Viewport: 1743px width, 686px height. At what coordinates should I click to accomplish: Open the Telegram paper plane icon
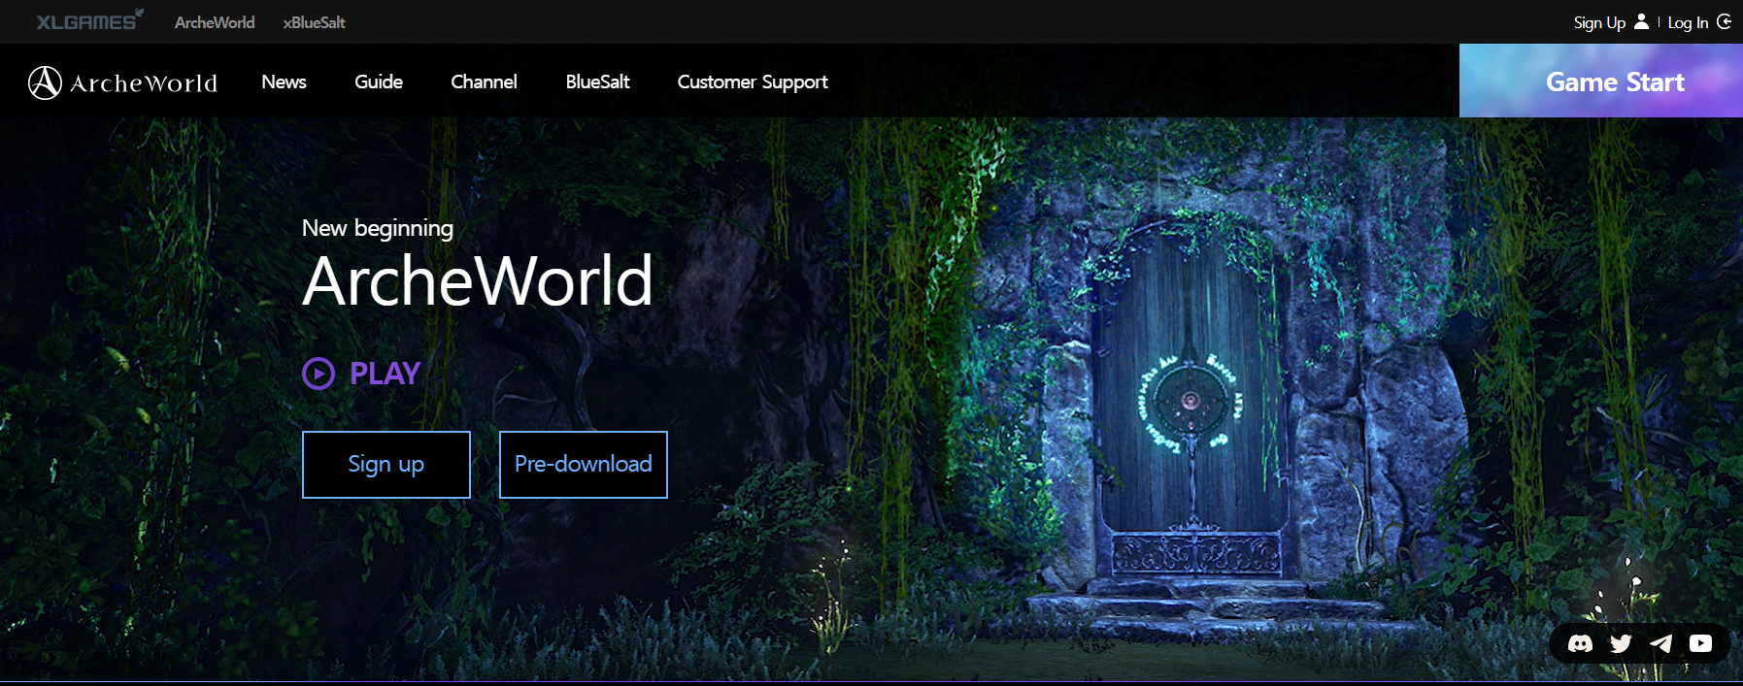(x=1661, y=643)
